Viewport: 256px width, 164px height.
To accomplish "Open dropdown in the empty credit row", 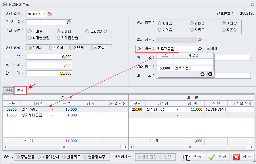I will tap(177, 115).
